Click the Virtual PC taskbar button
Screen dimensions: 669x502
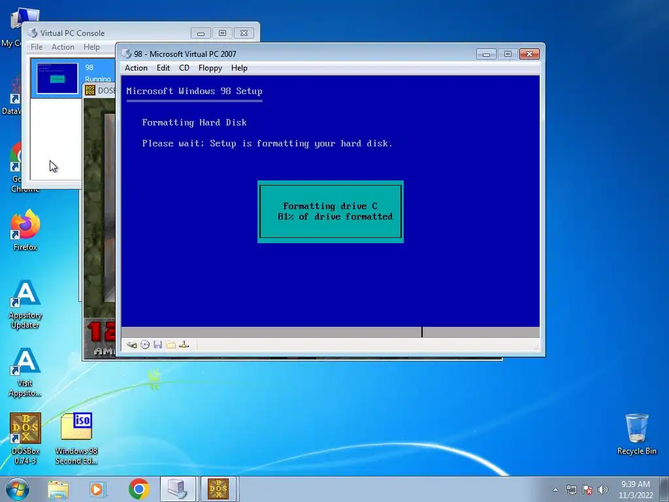[178, 489]
